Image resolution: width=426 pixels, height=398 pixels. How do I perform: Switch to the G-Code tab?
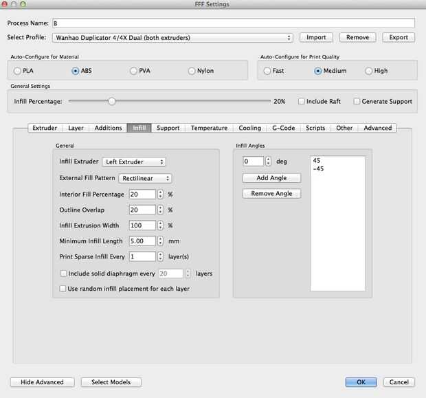tap(283, 128)
